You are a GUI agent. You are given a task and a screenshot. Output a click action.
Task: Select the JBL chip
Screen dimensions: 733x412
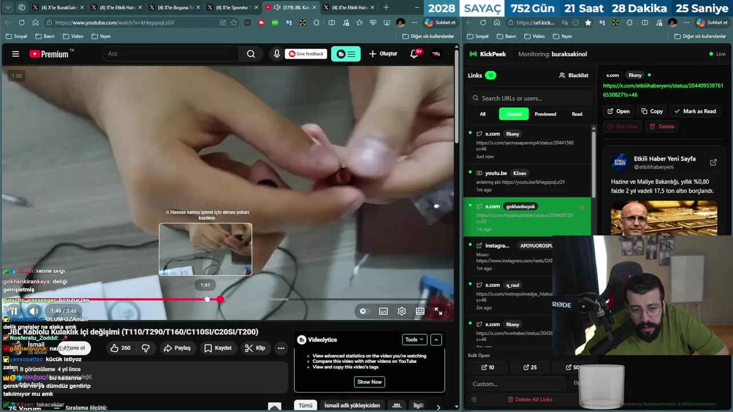click(x=396, y=405)
